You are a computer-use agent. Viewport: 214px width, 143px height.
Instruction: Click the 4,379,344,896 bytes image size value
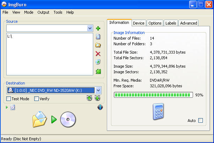[x=168, y=66]
